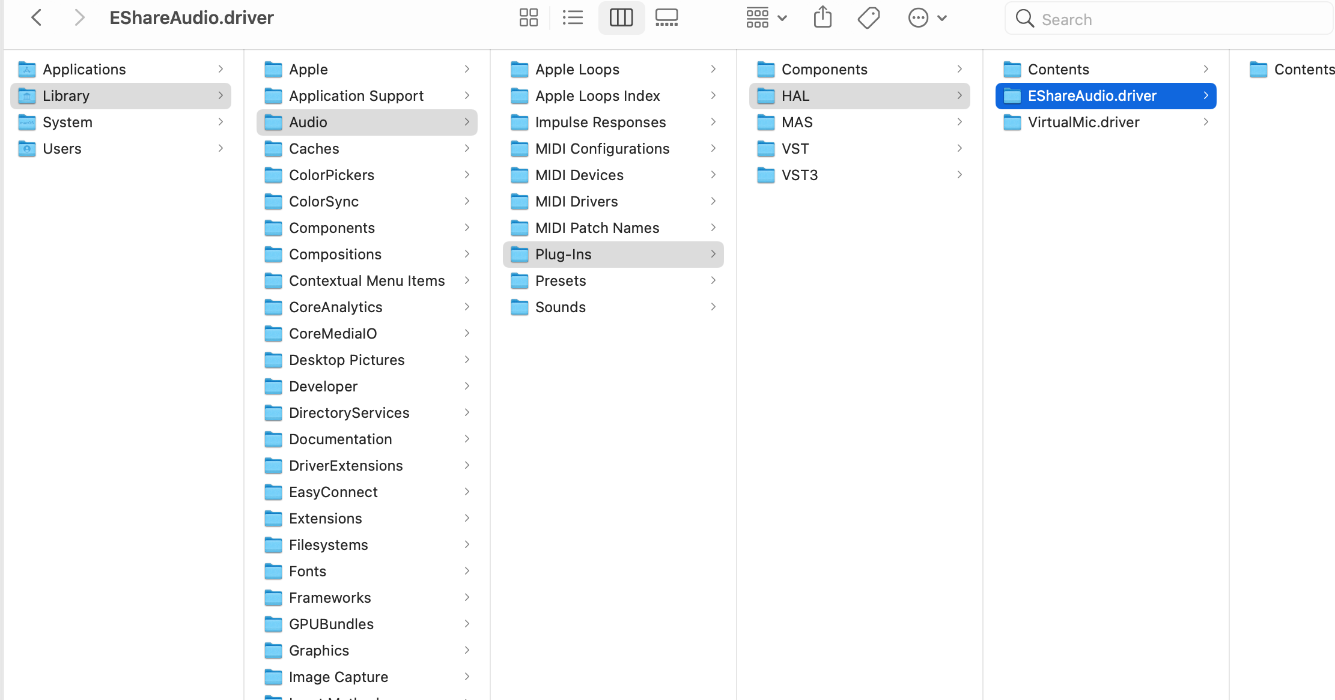1335x700 pixels.
Task: Select the MIDI Drivers folder
Action: click(x=576, y=202)
